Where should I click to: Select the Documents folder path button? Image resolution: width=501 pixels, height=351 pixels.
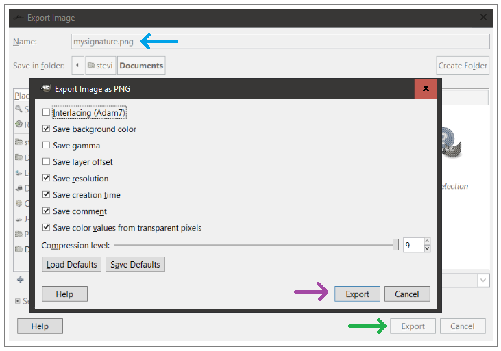[141, 66]
